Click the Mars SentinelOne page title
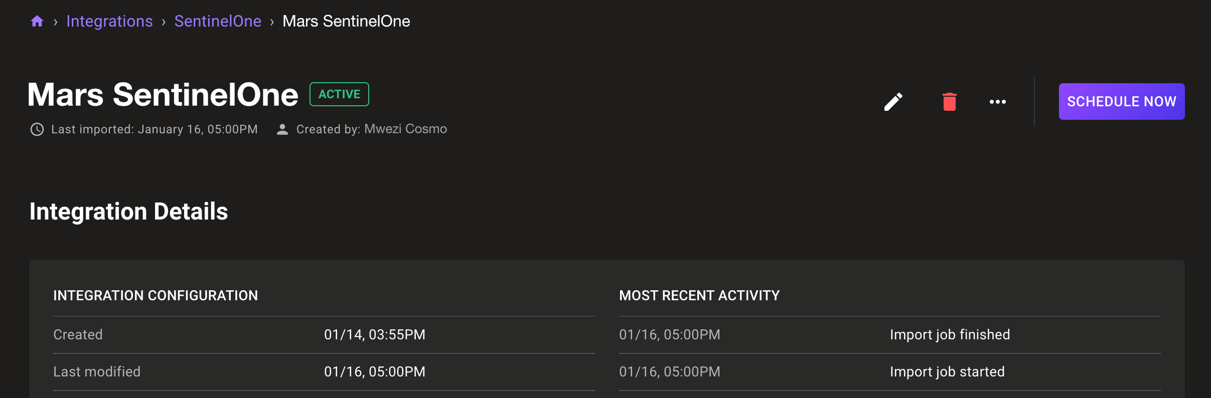Screen dimensions: 1211x398 click(x=163, y=94)
